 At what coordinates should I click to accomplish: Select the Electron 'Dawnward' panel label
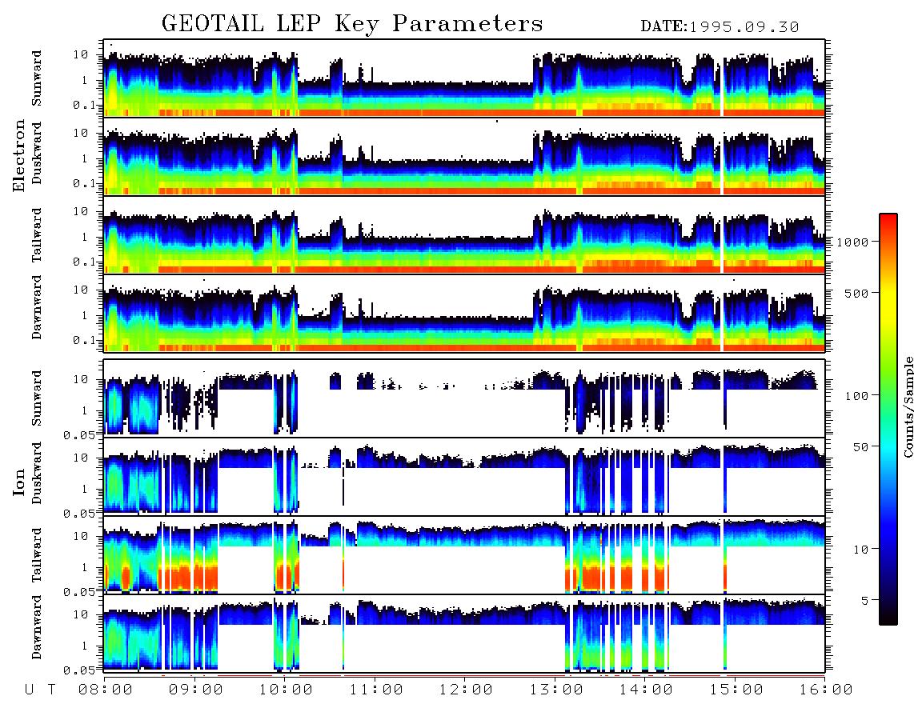point(37,307)
